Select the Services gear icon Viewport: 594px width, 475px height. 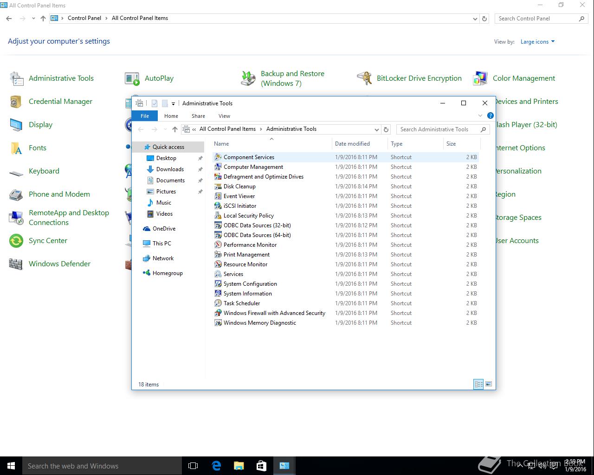click(218, 274)
